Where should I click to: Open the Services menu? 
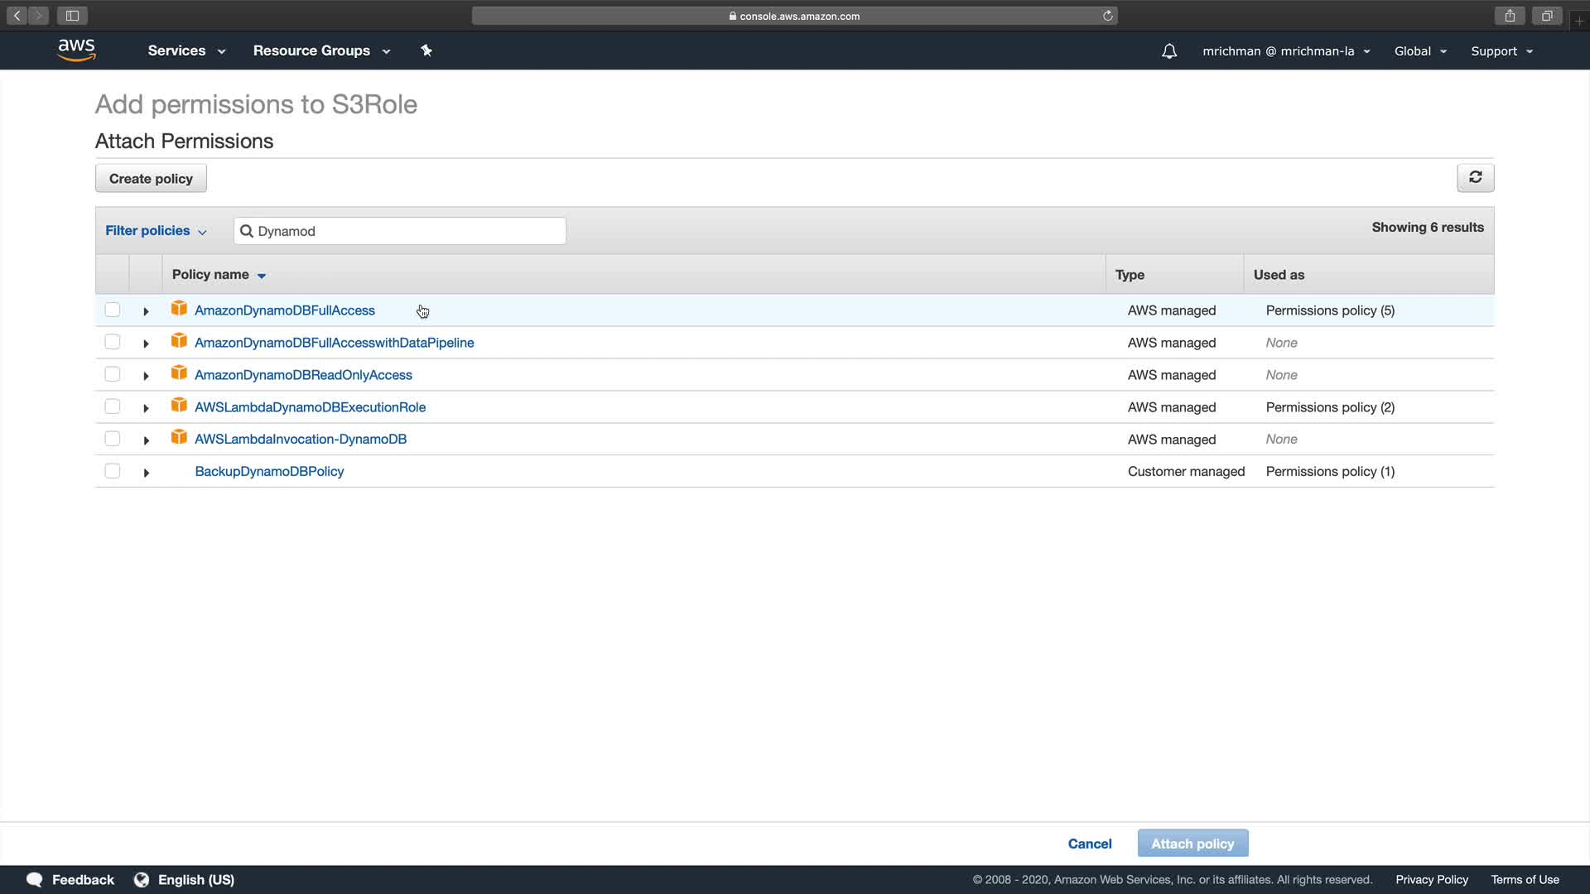click(x=186, y=50)
